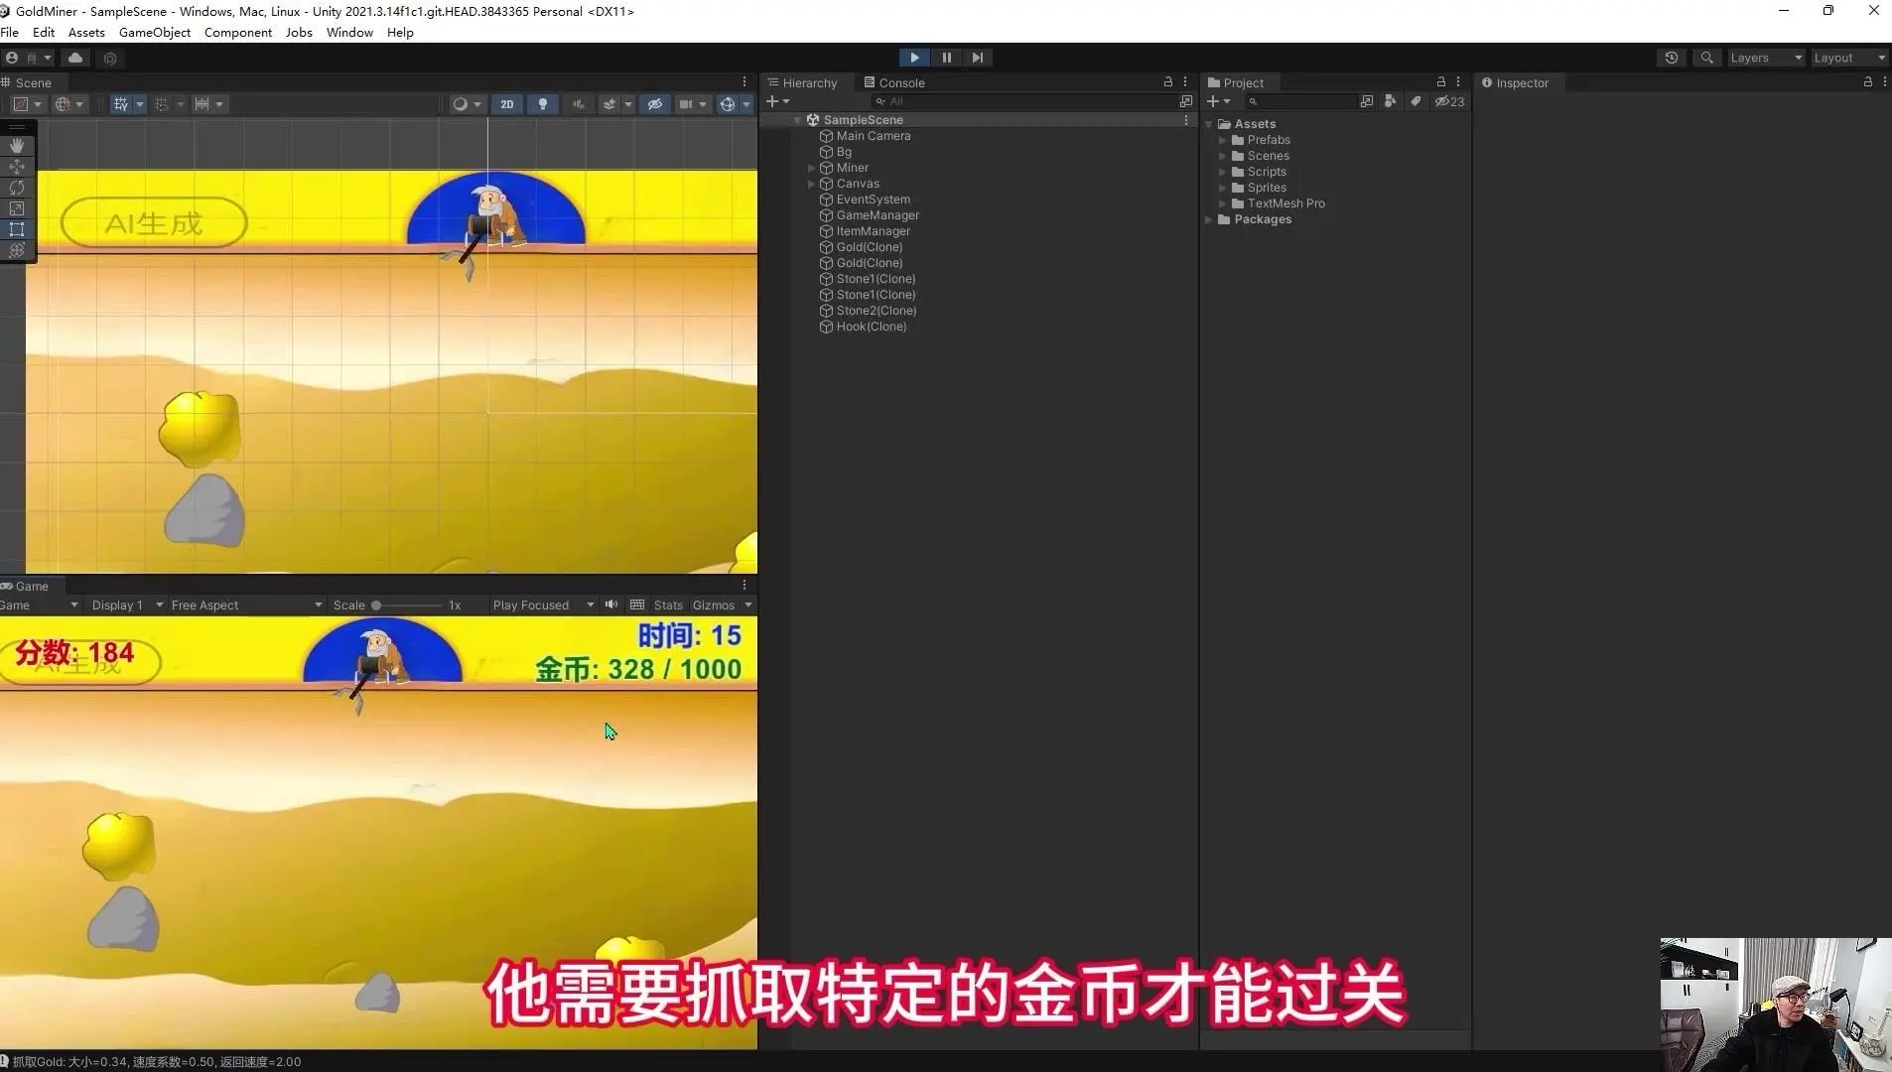Open the cloud services icon
Screen dimensions: 1892x1072
75,58
